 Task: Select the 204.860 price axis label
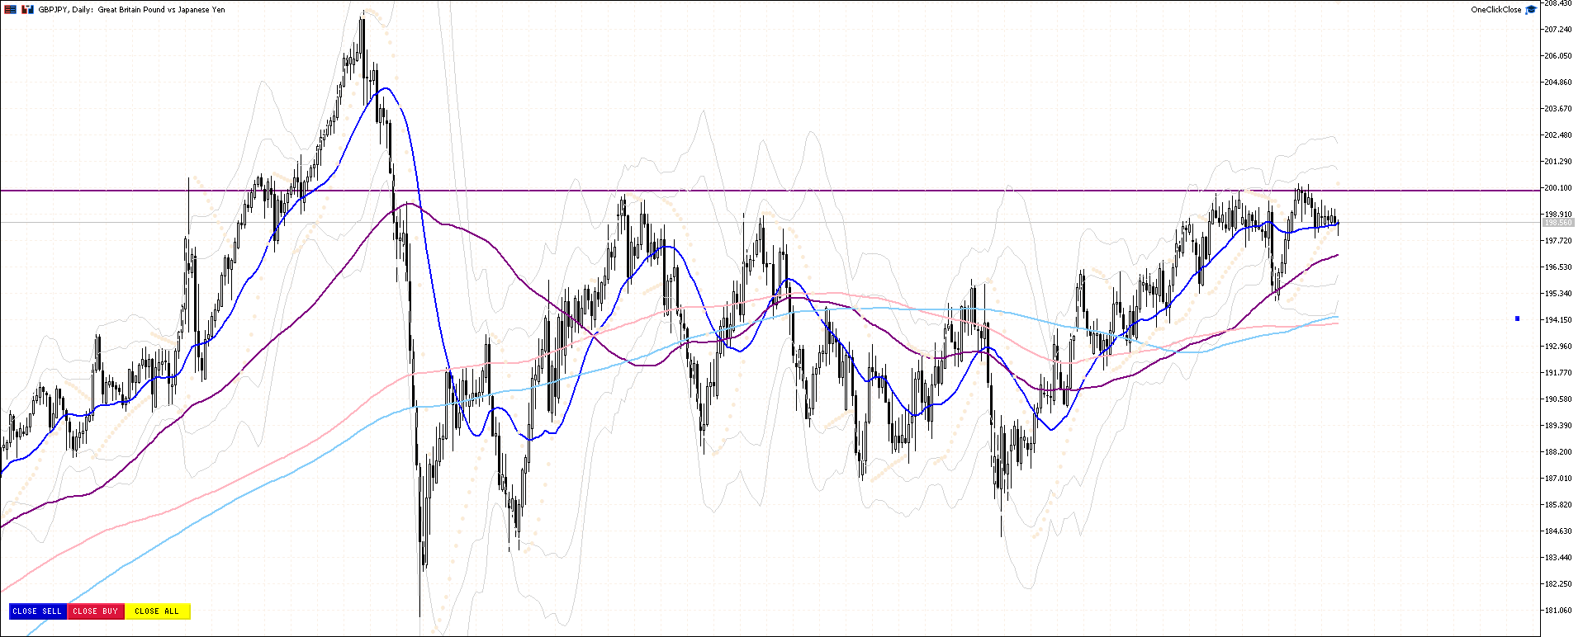point(1558,83)
